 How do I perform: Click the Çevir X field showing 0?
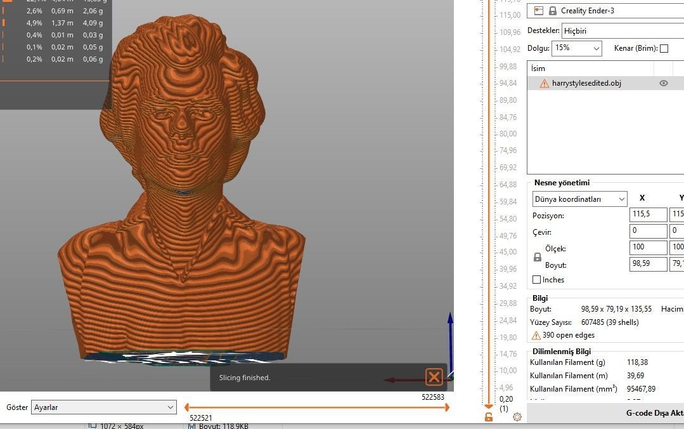click(649, 230)
